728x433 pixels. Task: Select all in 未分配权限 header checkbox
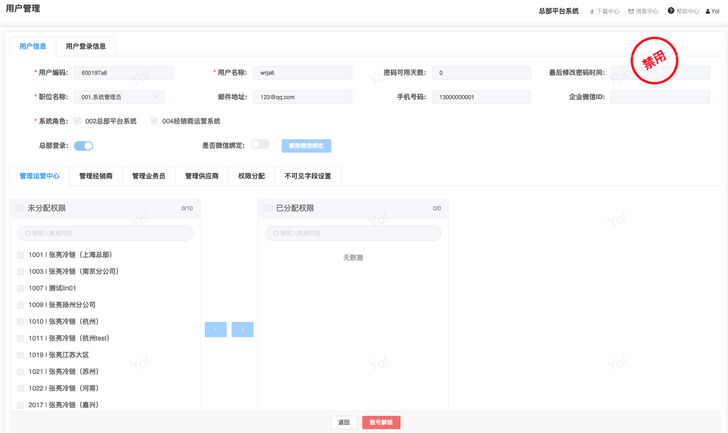tap(21, 208)
